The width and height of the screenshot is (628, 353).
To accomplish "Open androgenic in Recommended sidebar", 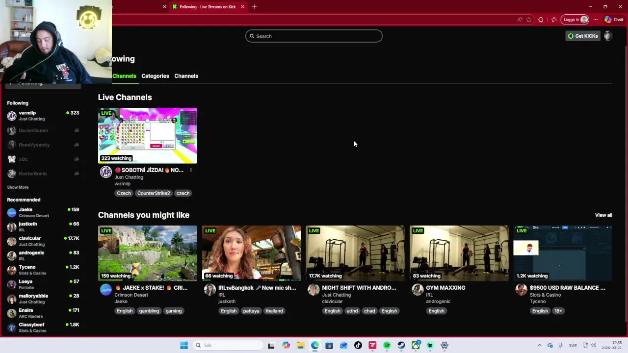I will (43, 255).
